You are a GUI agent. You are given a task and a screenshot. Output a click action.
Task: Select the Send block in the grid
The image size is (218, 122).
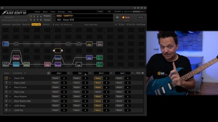(x=100, y=44)
